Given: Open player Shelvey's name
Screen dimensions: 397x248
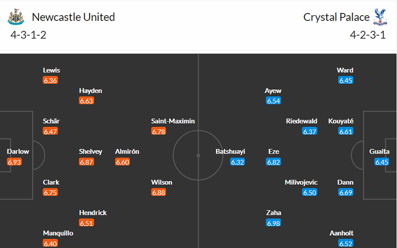Looking at the screenshot, I should (x=90, y=152).
